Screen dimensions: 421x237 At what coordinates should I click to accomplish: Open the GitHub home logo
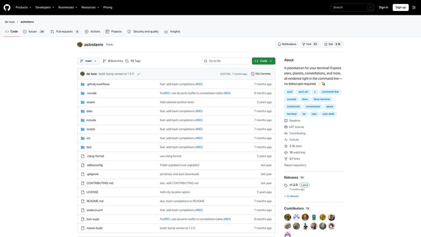[7, 7]
